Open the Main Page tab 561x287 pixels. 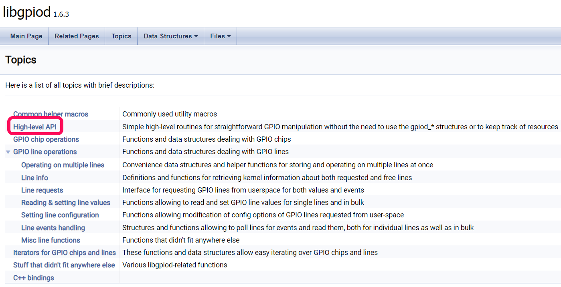(x=26, y=36)
